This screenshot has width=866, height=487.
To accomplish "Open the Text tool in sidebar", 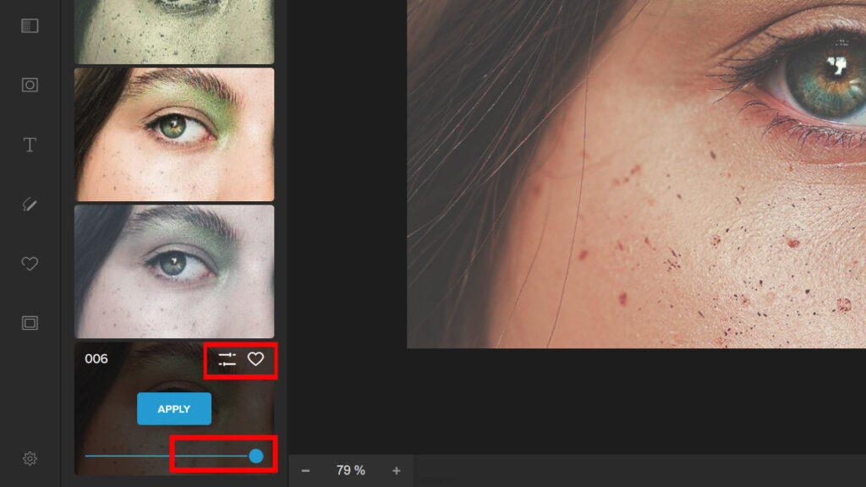I will (x=30, y=145).
